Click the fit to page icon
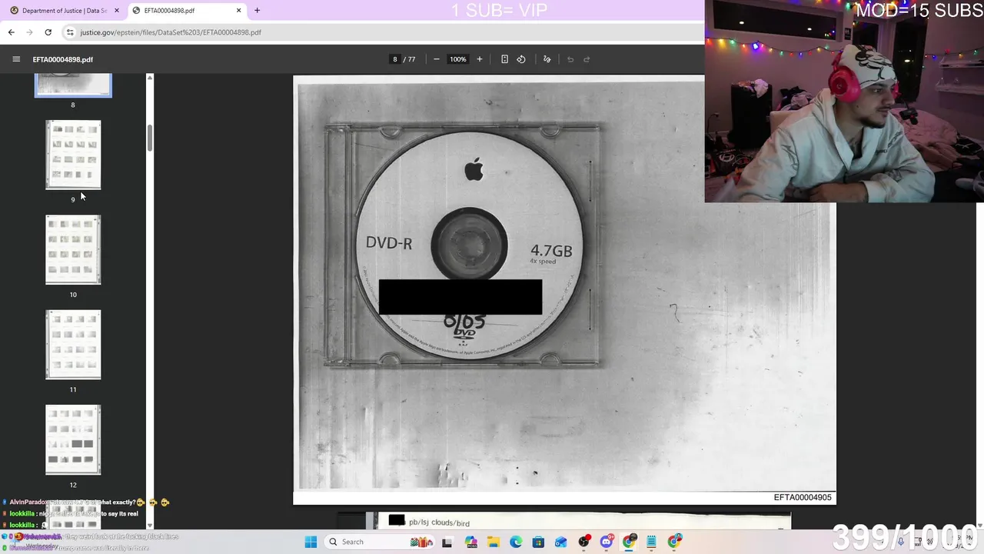The image size is (984, 554). tap(504, 59)
